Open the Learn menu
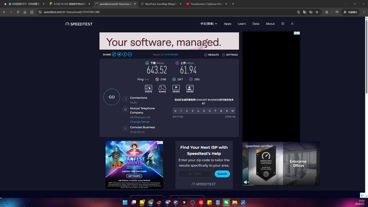Image resolution: width=368 pixels, height=207 pixels. [x=242, y=24]
